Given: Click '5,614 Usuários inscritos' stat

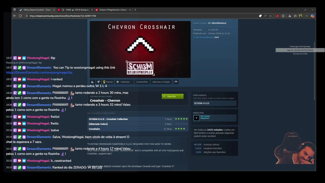Looking at the screenshot, I should point(208,148).
